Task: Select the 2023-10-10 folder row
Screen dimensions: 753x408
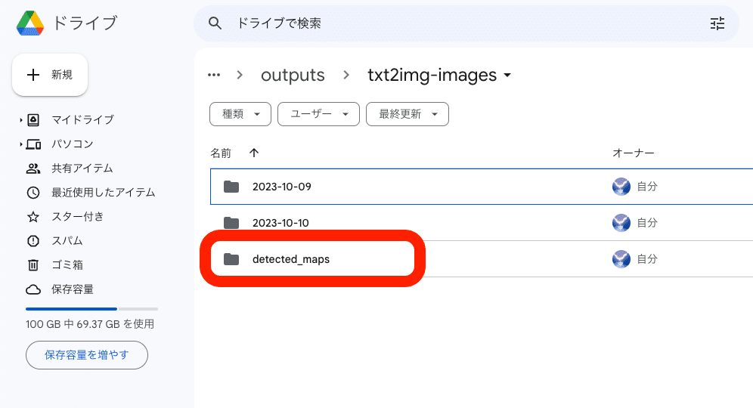Action: 482,223
